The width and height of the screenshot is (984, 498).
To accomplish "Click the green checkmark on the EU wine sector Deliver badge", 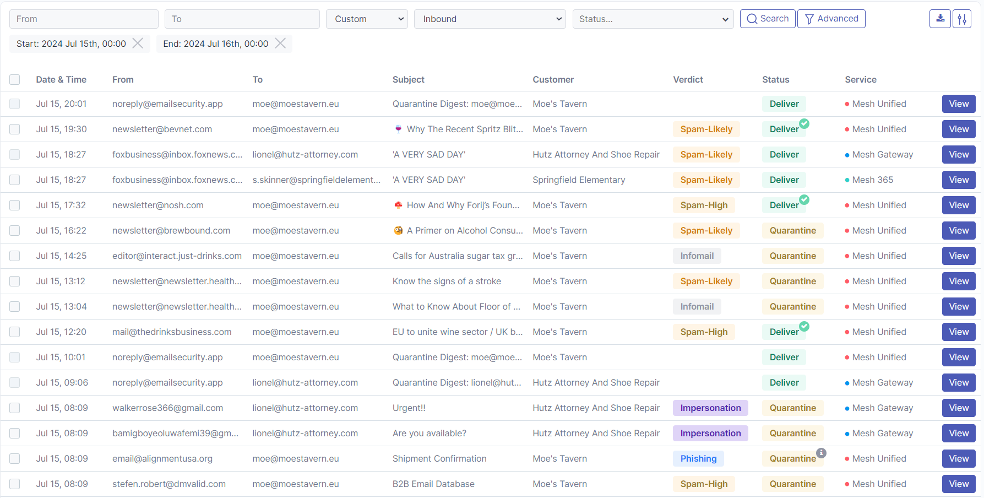I will pos(804,326).
